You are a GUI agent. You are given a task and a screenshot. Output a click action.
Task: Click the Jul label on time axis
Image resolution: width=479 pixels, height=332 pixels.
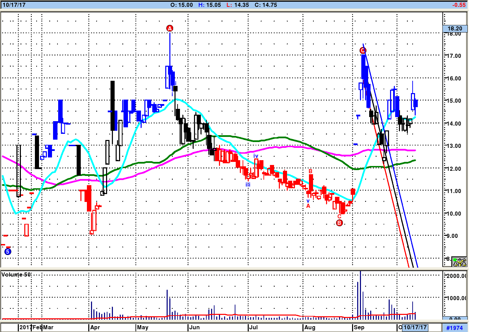[x=254, y=327]
